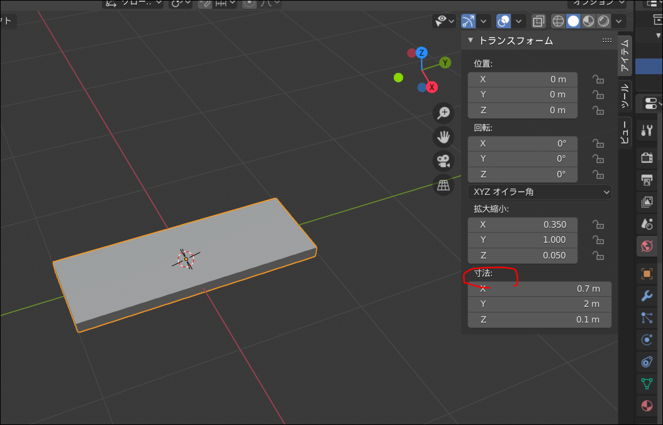
Task: Open the Tool properties tab
Action: (x=647, y=131)
